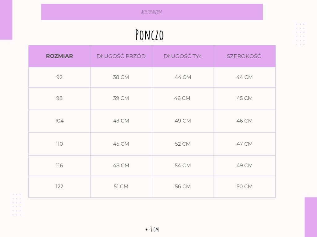Select the DŁUGOŚĆ PRZÓD column header
317x237 pixels.
click(x=121, y=56)
